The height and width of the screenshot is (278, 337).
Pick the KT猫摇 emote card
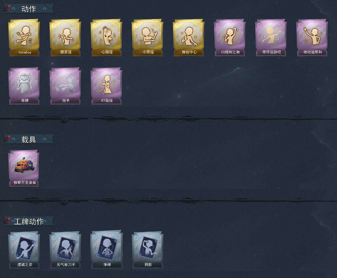point(106,86)
